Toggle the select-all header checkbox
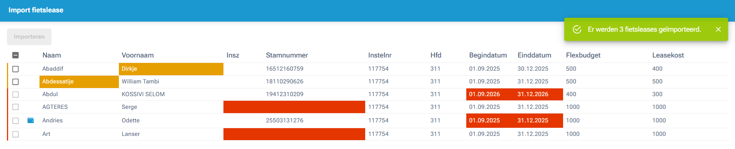This screenshot has width=735, height=149. pyautogui.click(x=15, y=55)
